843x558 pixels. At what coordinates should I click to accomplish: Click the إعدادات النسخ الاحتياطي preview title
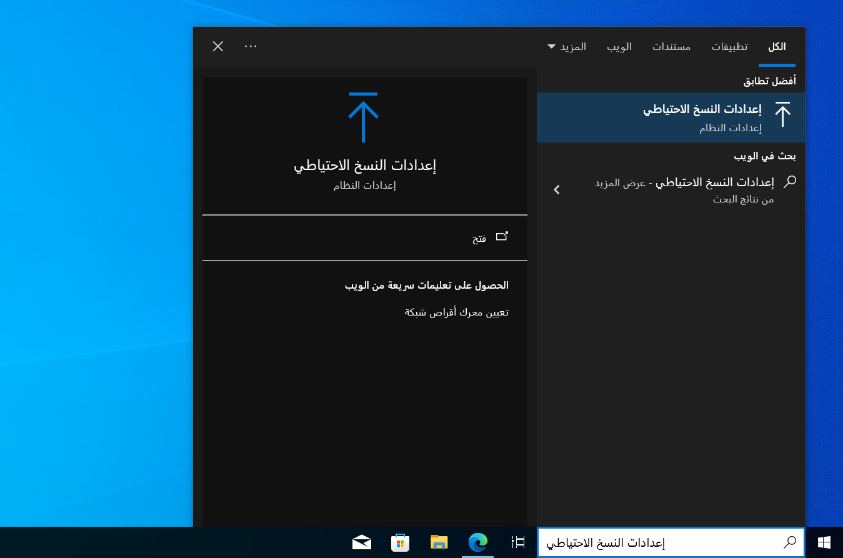click(x=365, y=166)
